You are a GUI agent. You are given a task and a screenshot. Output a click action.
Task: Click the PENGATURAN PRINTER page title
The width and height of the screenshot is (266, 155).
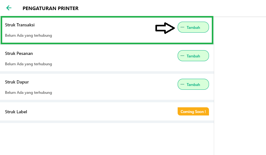[x=50, y=8]
